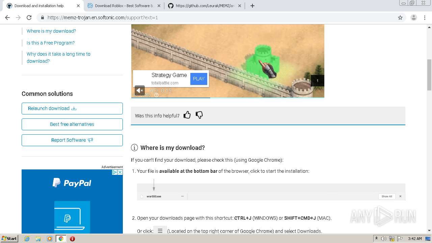Open the network tray icon
432x243 pixels.
[x=392, y=239]
